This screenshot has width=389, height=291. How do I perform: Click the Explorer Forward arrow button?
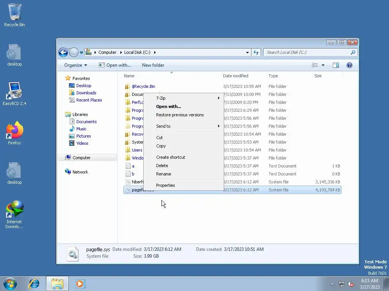[74, 52]
